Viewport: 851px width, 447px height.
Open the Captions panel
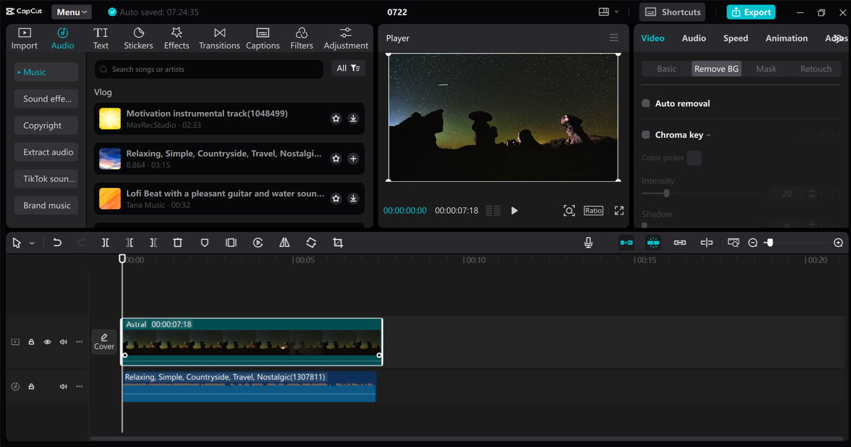click(263, 39)
